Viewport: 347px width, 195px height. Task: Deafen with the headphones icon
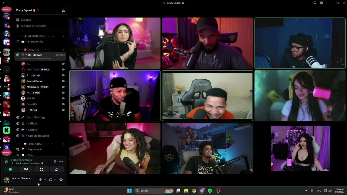click(x=51, y=180)
